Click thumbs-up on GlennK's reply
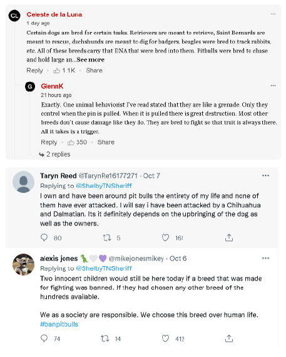This screenshot has width=286, height=357. pyautogui.click(x=71, y=143)
